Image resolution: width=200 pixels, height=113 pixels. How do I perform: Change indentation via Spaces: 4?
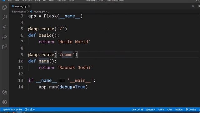[151, 110]
